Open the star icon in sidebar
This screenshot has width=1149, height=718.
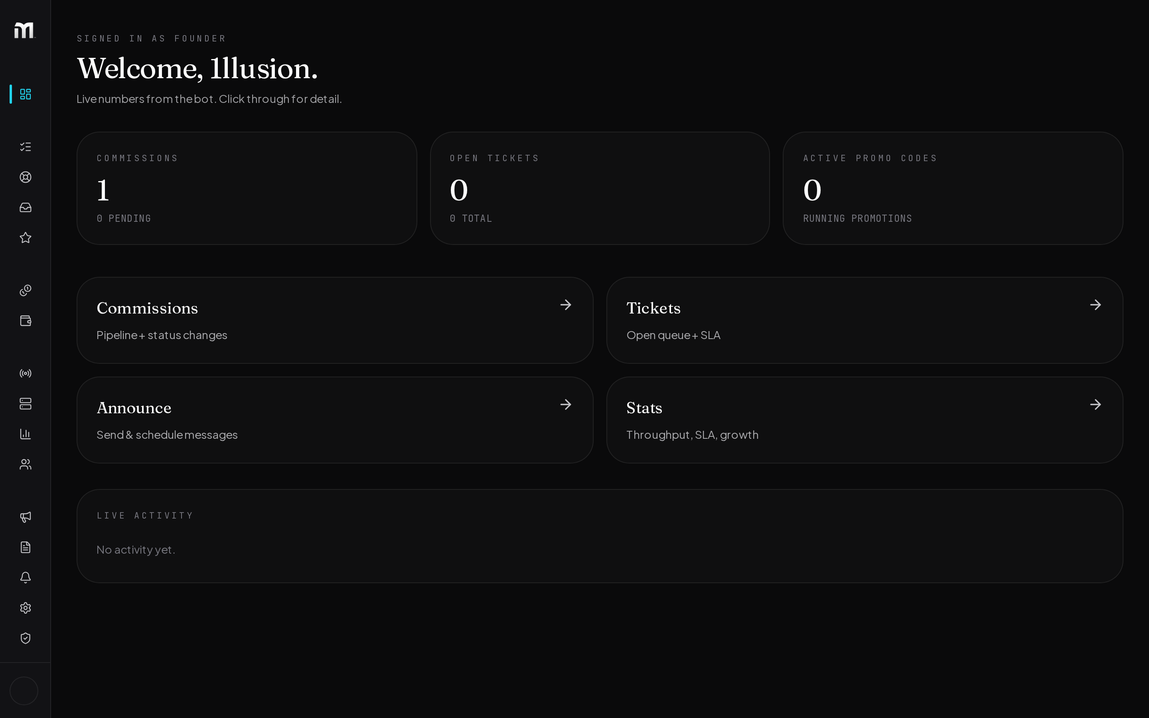click(26, 238)
